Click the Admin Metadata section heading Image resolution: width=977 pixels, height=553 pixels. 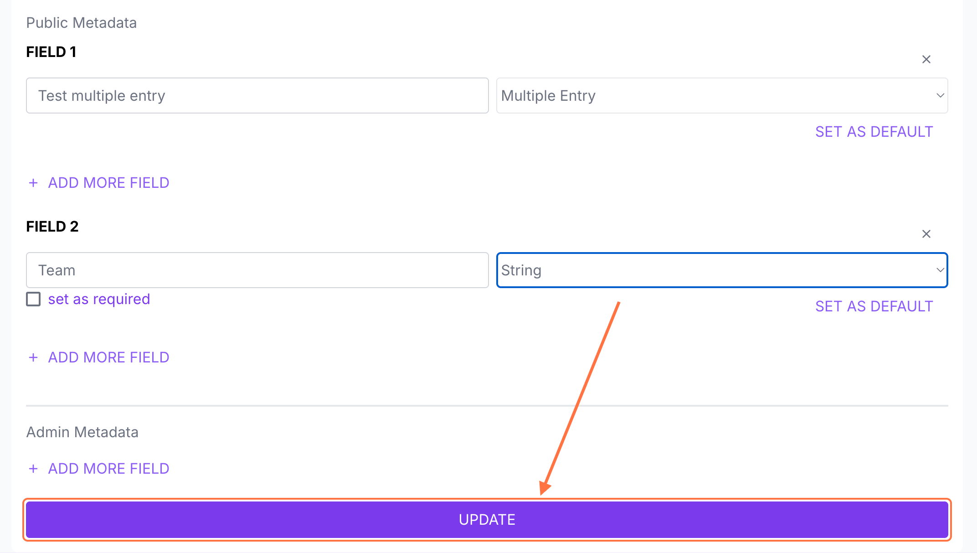click(82, 432)
